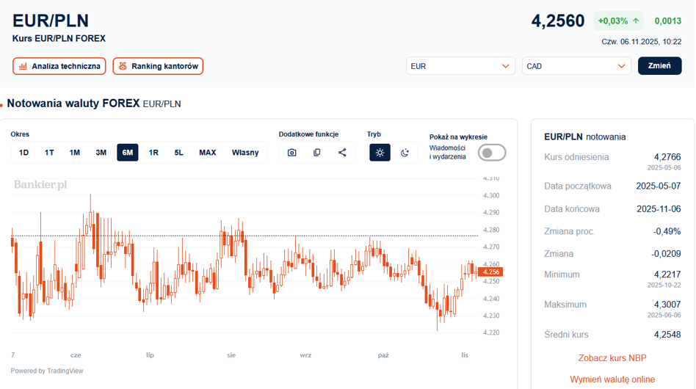The image size is (696, 389).
Task: Expand the EUR currency dropdown
Action: pyautogui.click(x=460, y=66)
